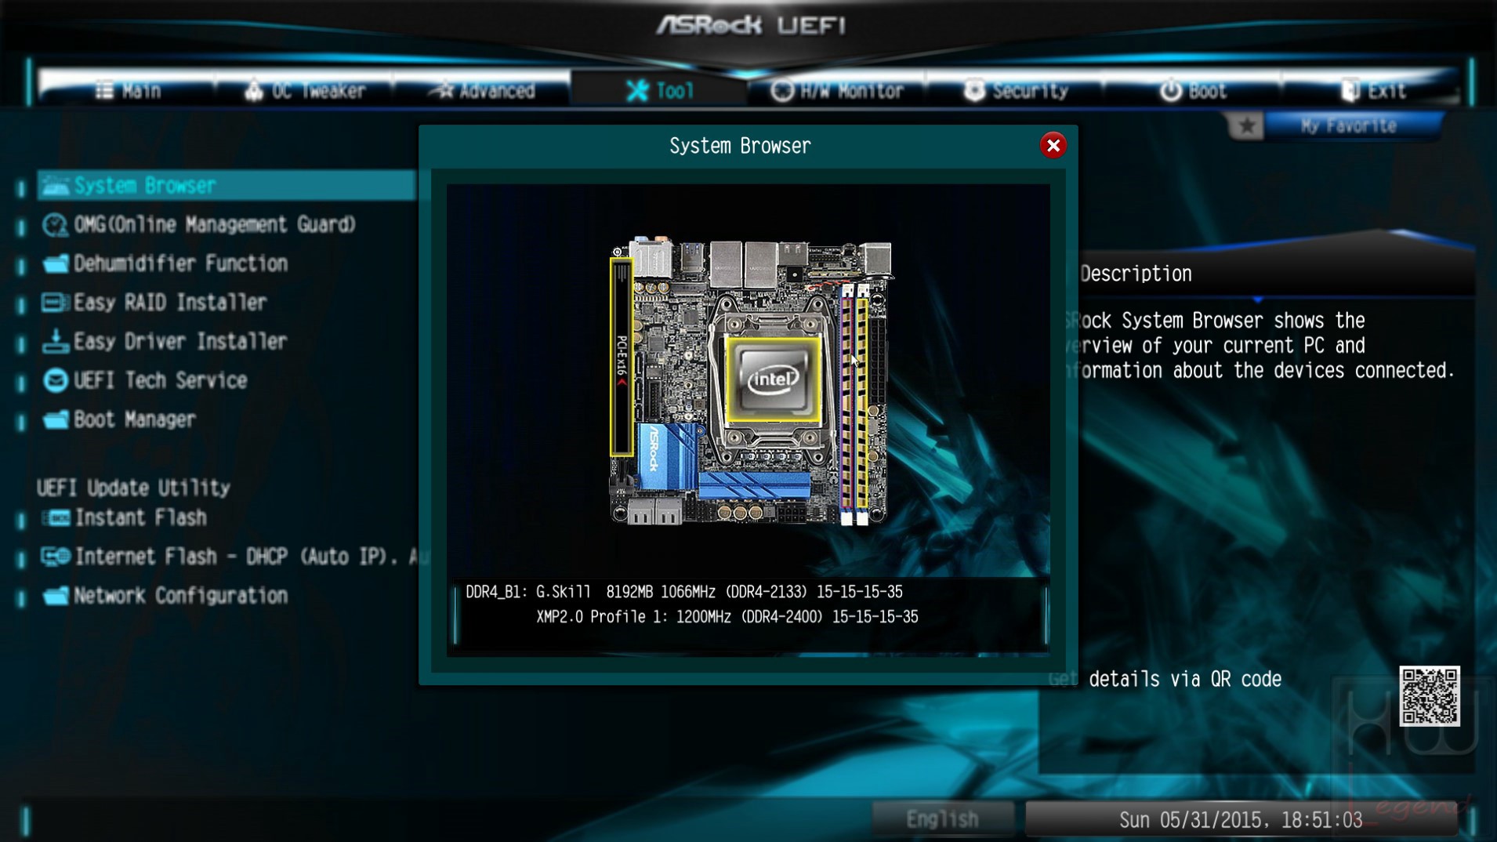Click the Easy RAID Installer icon
This screenshot has width=1497, height=842.
(x=55, y=303)
